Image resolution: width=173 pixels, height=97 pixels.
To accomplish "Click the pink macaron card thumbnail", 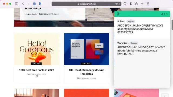I will (137, 93).
